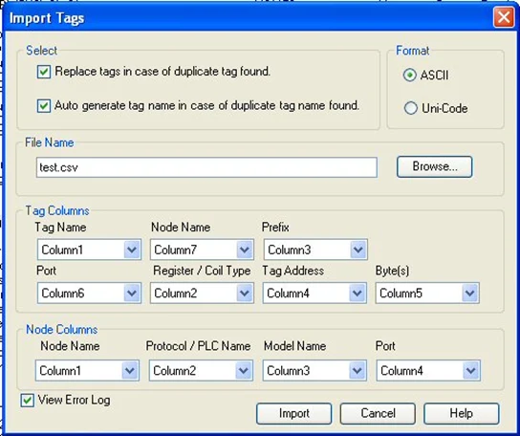The image size is (520, 436).
Task: Click Browse to choose a file
Action: click(434, 166)
